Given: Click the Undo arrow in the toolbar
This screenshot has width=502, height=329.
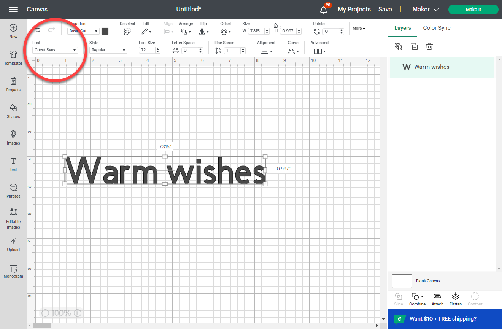Looking at the screenshot, I should (x=37, y=29).
